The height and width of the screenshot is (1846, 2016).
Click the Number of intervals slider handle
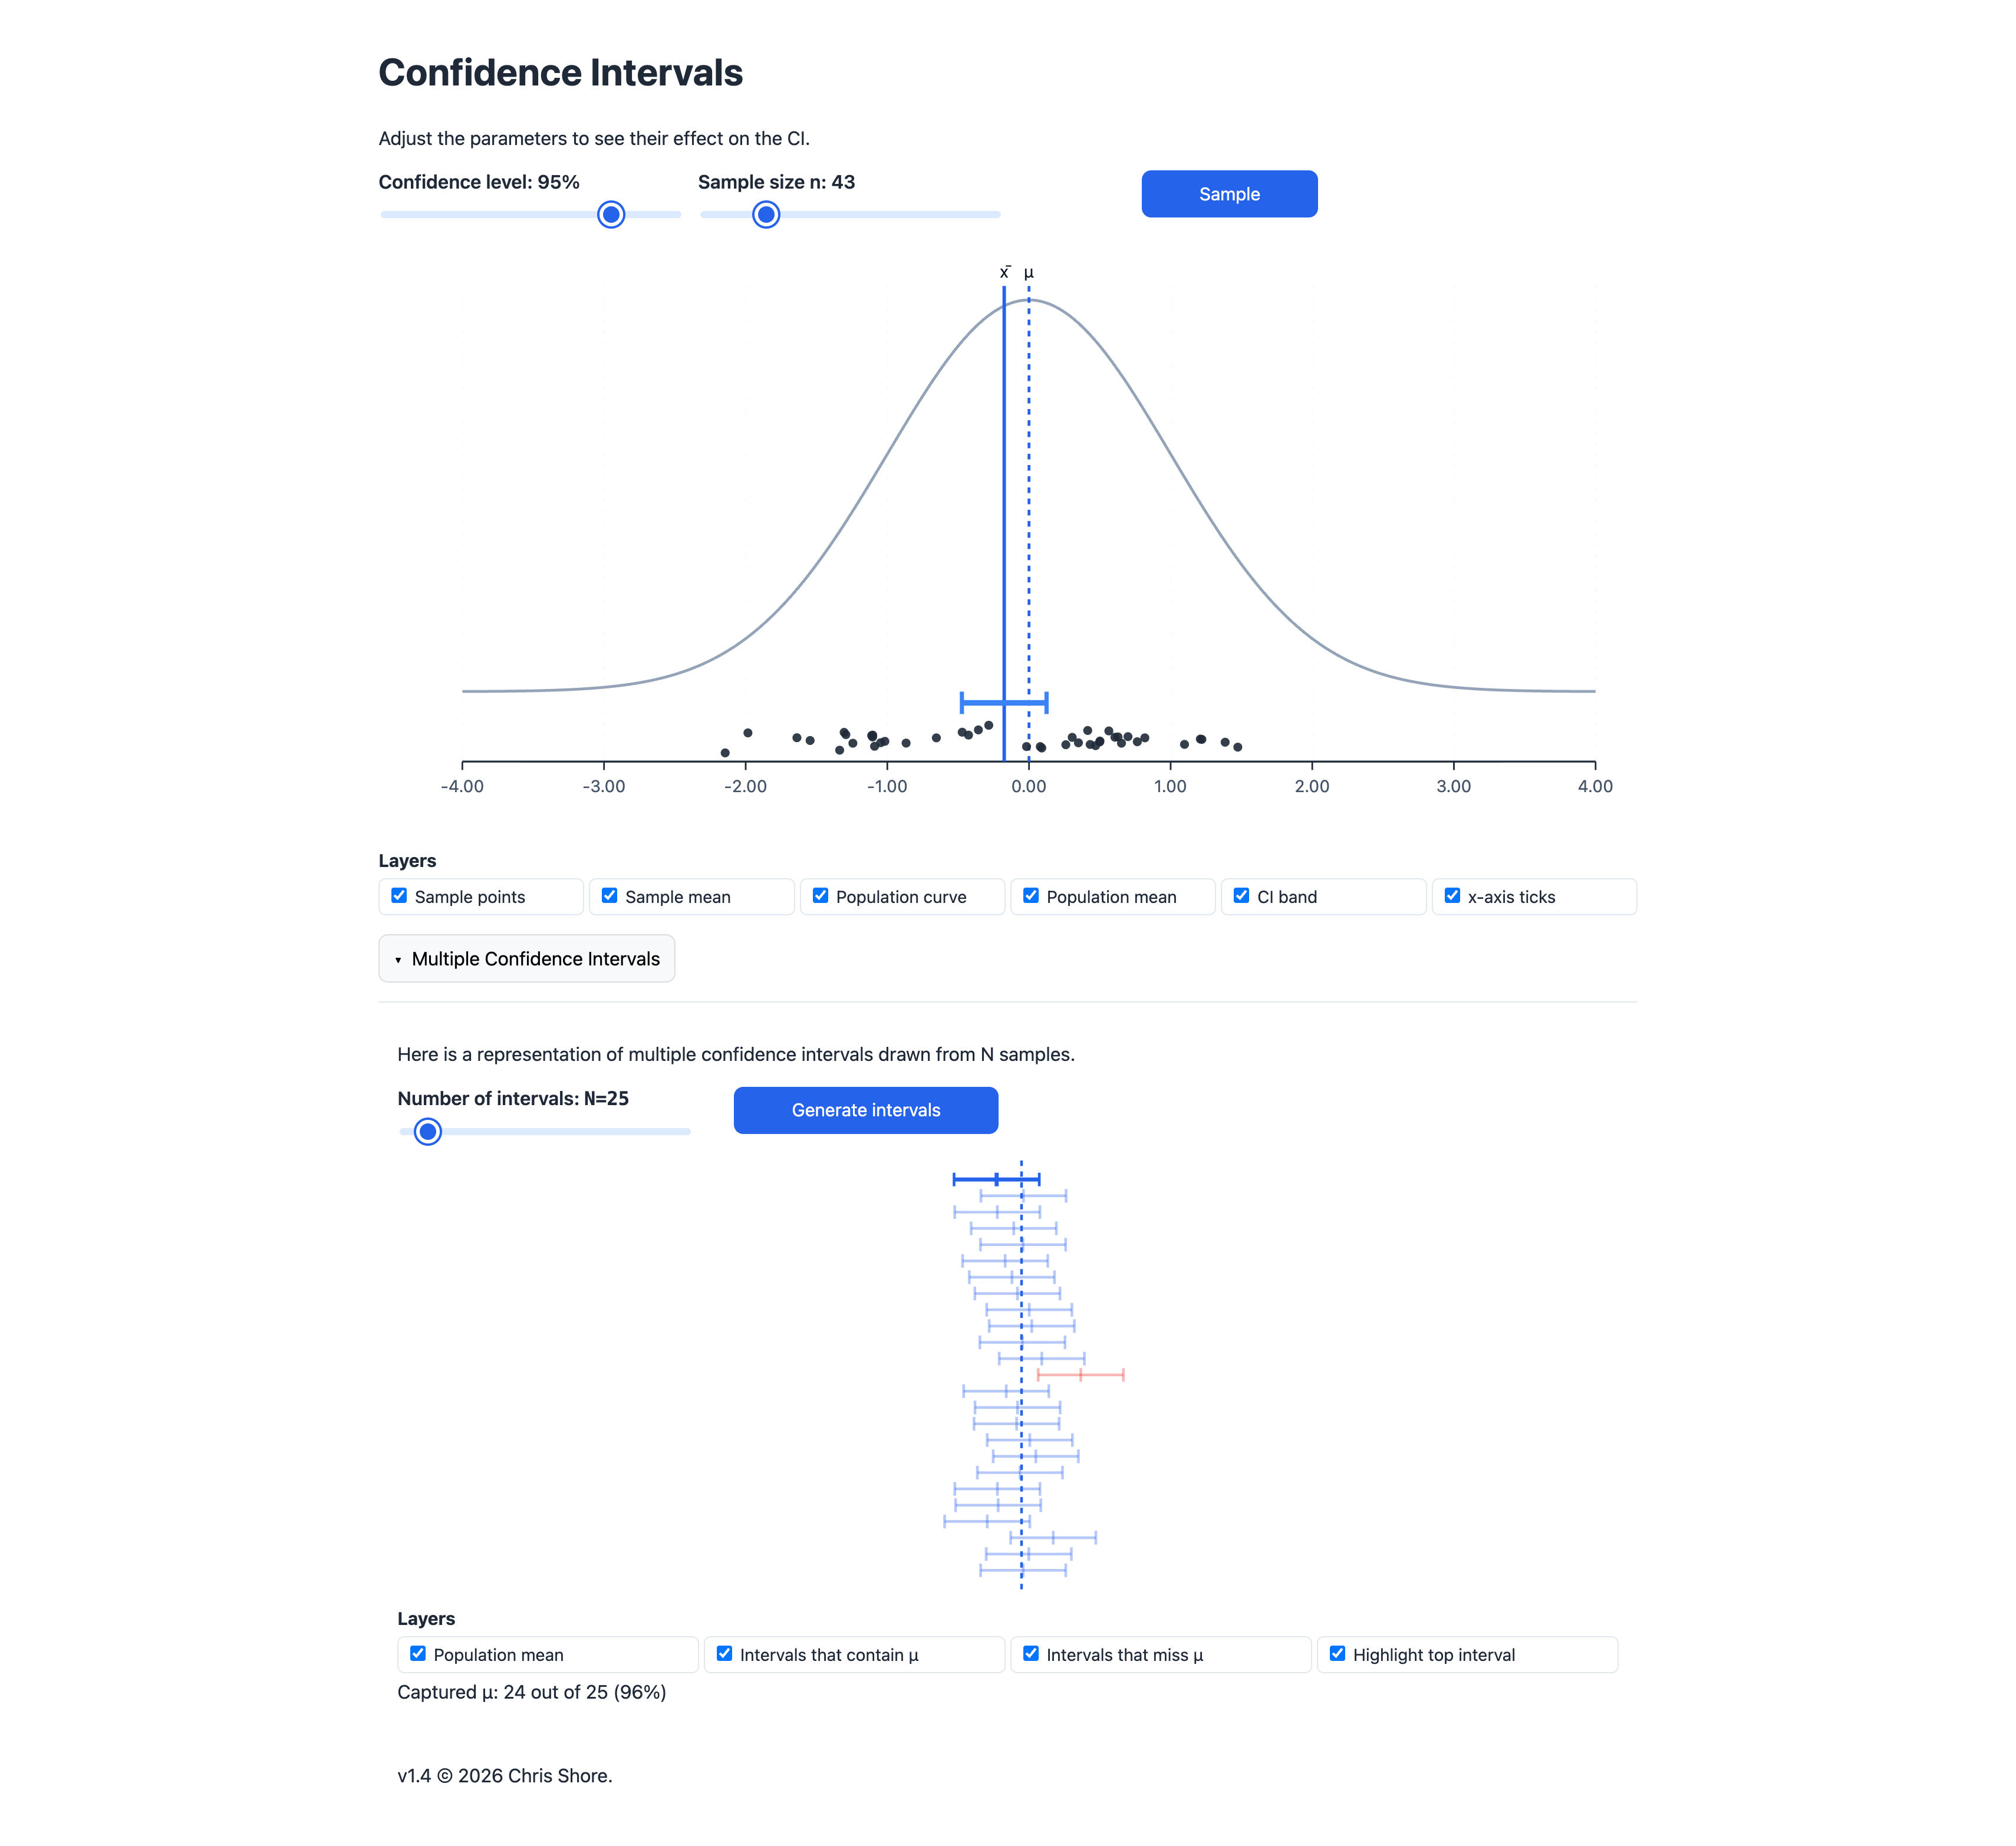coord(428,1131)
